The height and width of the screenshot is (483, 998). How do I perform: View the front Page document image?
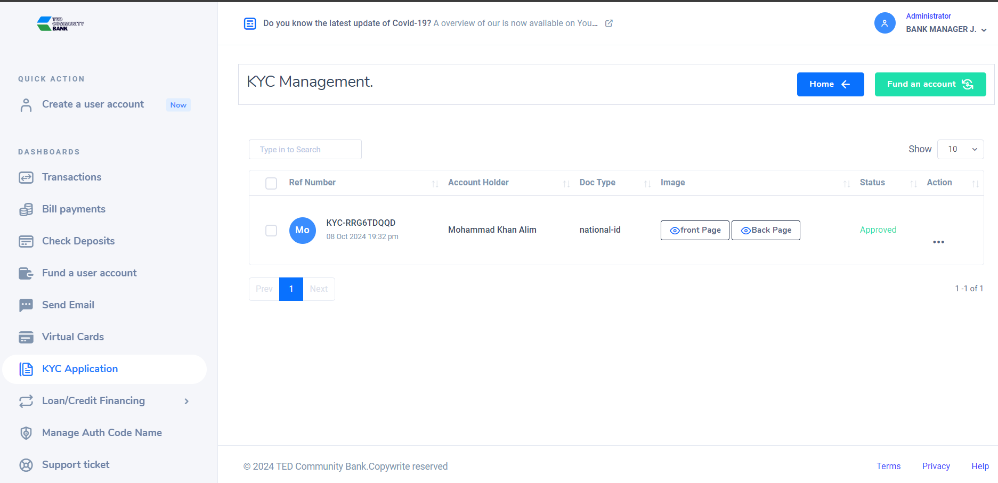[695, 230]
